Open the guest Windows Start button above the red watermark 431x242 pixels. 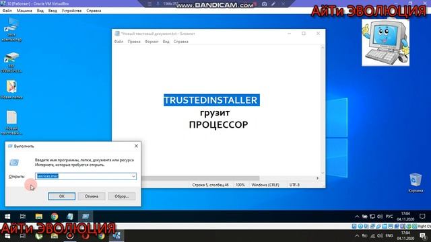coord(7,216)
